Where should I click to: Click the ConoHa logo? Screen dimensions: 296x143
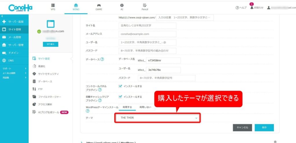click(x=21, y=8)
